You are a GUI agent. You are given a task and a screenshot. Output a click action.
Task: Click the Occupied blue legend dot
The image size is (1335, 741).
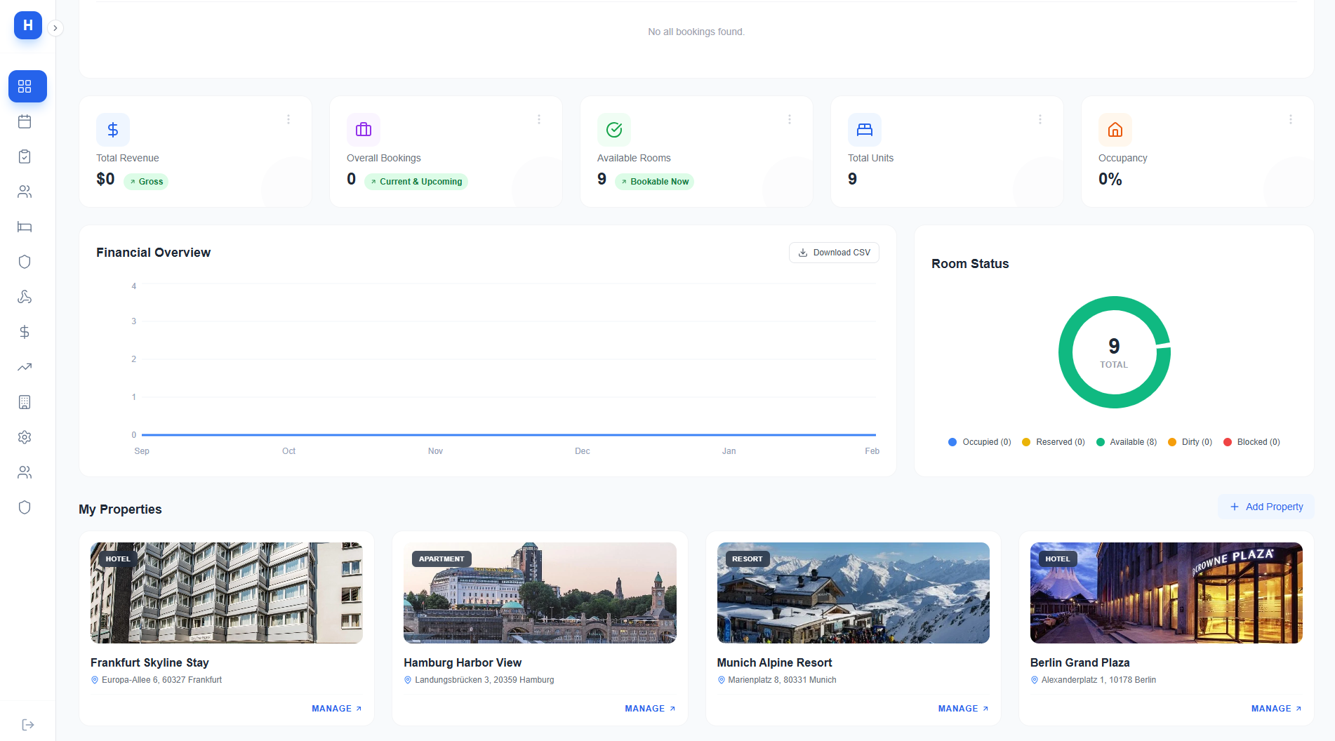[952, 442]
